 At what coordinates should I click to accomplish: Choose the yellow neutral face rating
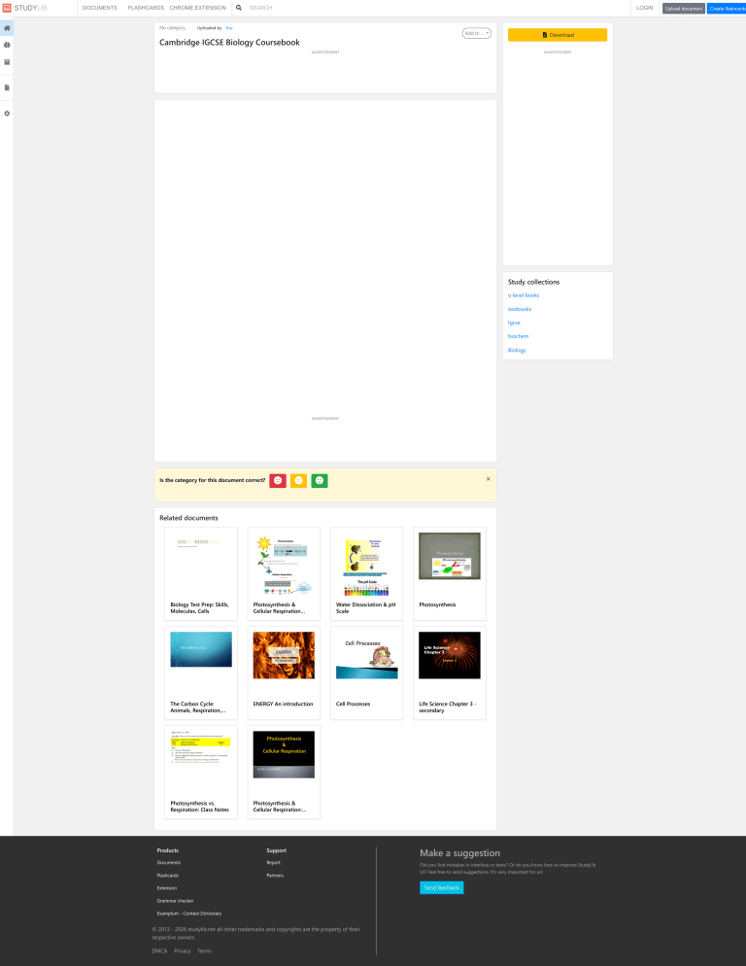coord(299,480)
